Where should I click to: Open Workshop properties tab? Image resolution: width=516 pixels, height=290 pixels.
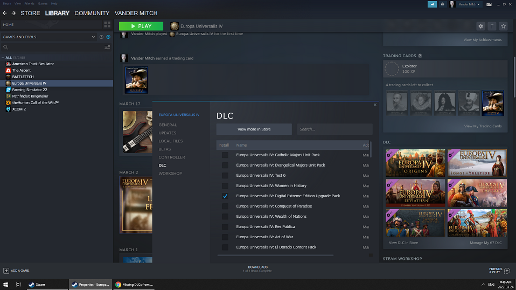pos(170,174)
